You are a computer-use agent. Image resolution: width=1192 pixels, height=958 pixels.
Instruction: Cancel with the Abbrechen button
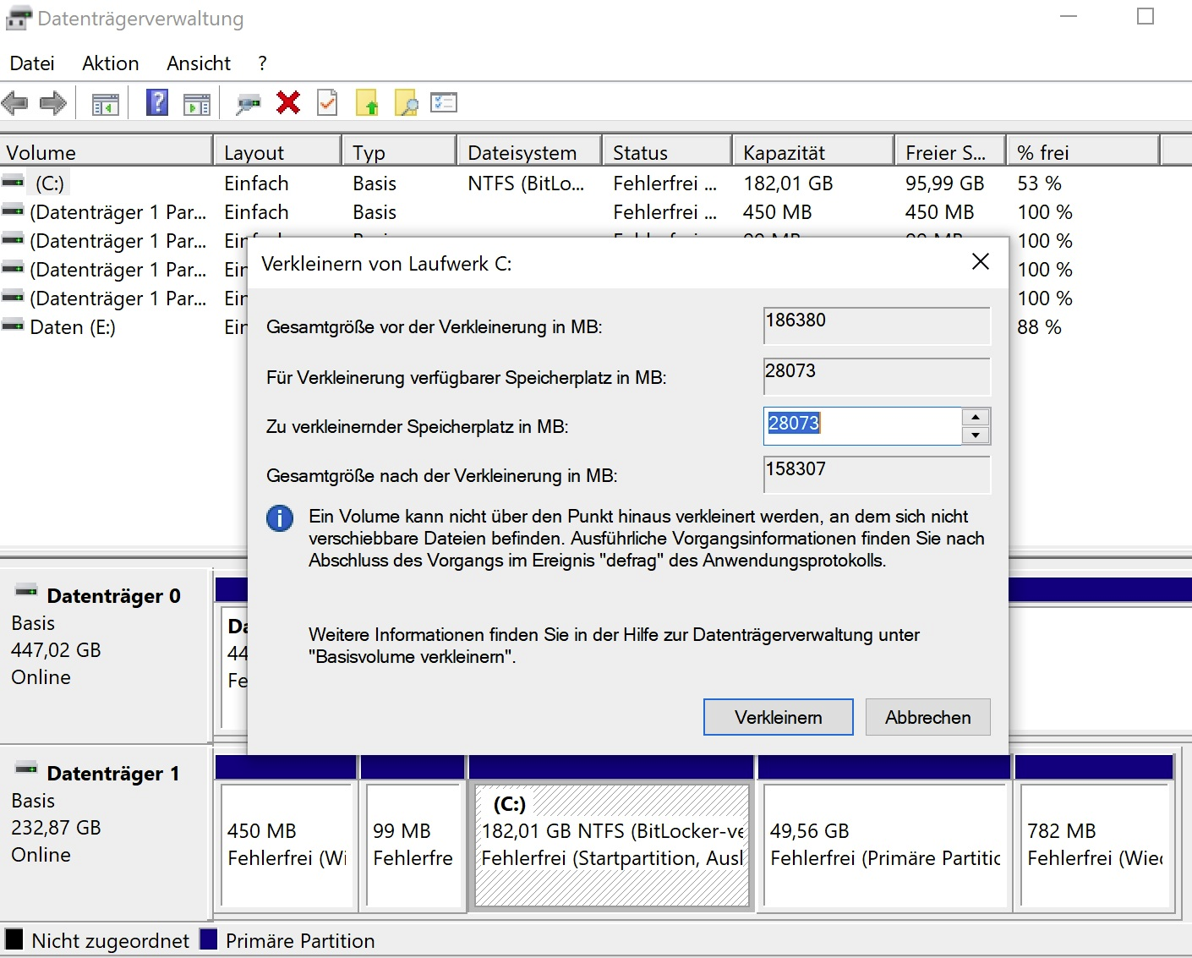click(x=927, y=717)
